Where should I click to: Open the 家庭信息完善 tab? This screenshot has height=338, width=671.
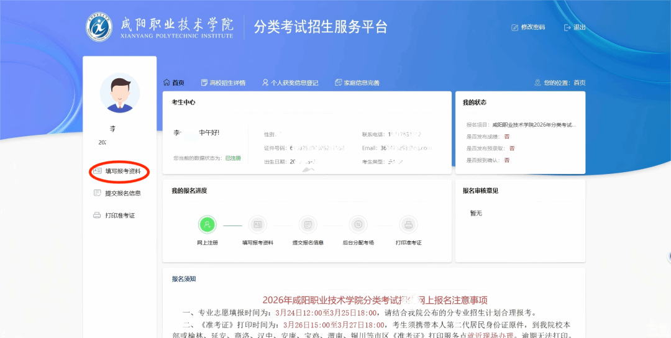pyautogui.click(x=357, y=83)
